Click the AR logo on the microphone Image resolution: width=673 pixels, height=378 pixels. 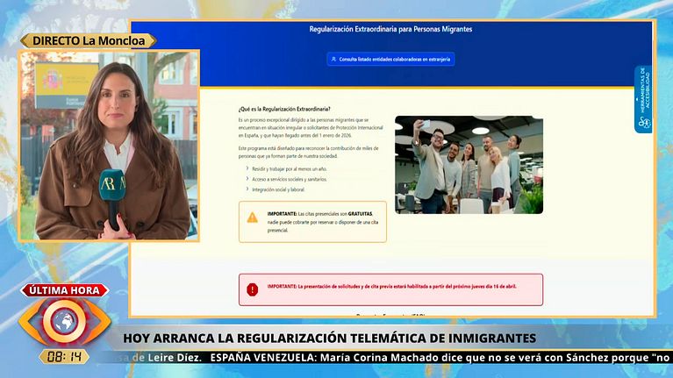click(x=111, y=182)
